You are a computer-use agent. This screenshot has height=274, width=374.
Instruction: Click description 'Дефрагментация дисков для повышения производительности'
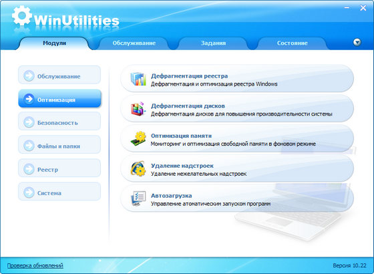point(242,114)
